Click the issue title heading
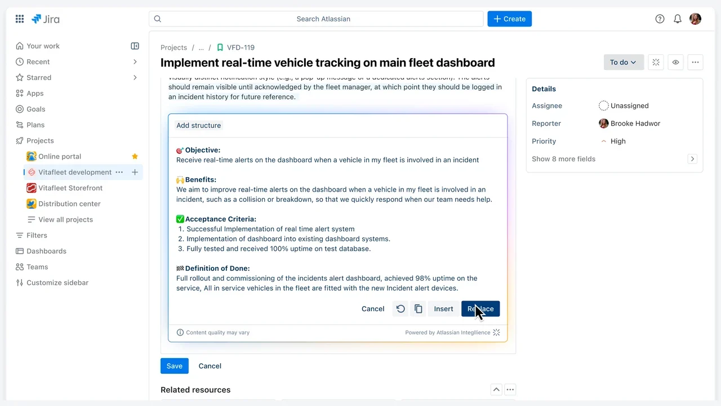 [x=328, y=63]
